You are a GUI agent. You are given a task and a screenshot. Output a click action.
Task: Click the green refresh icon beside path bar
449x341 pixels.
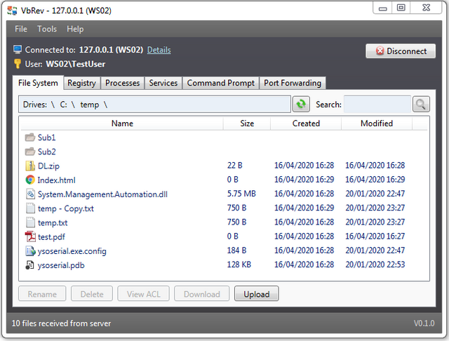[301, 105]
